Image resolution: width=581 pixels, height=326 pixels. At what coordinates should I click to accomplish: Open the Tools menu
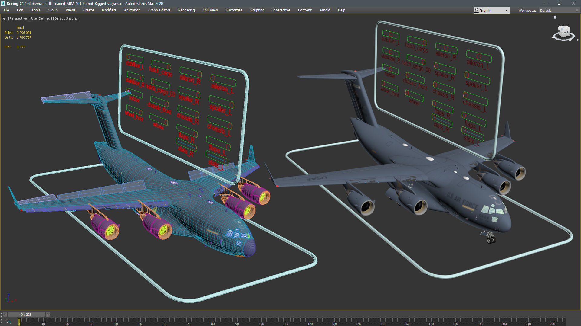pos(36,10)
